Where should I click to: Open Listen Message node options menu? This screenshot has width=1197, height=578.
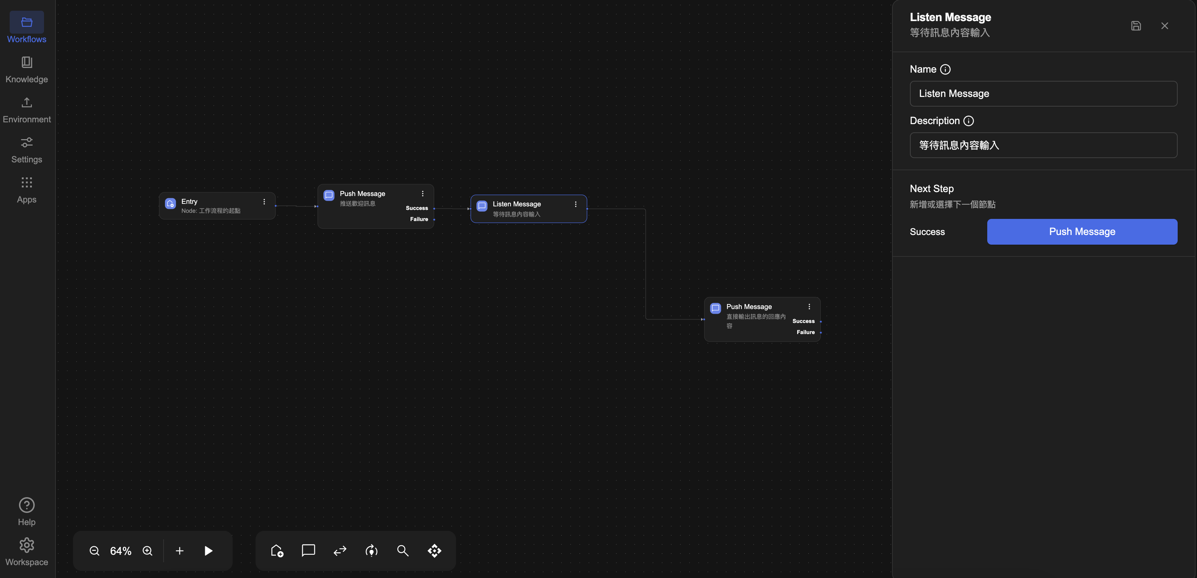tap(575, 204)
